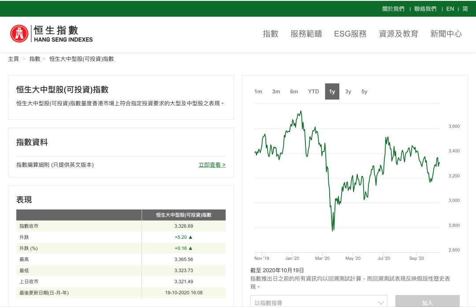Select the 1m chart range
Screen dimensions: 476x307
click(258, 92)
